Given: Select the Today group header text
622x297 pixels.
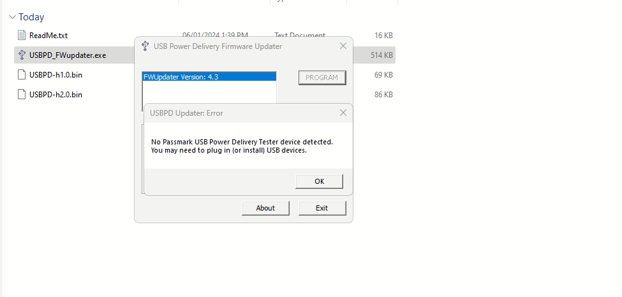Looking at the screenshot, I should (x=31, y=17).
